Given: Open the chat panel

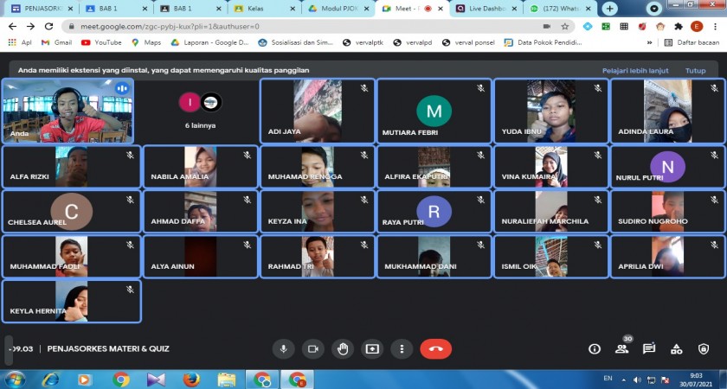Looking at the screenshot, I should coord(649,349).
